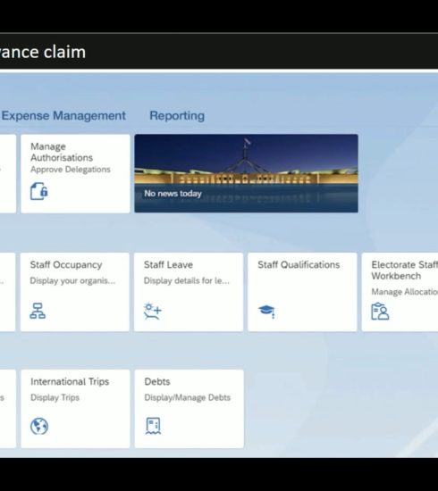Click the 'Approve Delegations' subtitle

[71, 170]
